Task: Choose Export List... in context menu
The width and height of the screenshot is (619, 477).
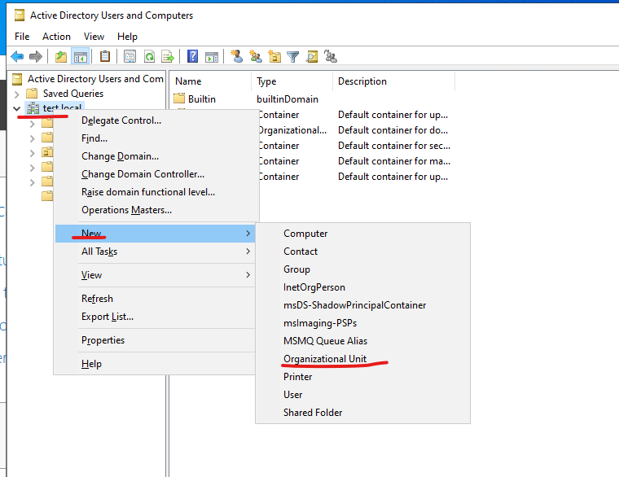Action: pos(156,317)
